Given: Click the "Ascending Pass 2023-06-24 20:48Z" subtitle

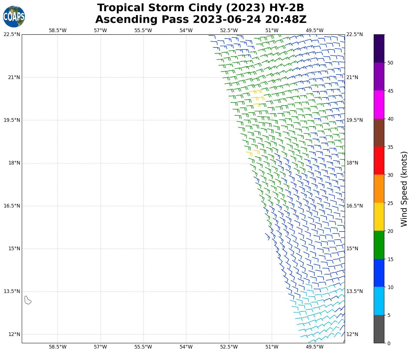Looking at the screenshot, I should [x=201, y=20].
